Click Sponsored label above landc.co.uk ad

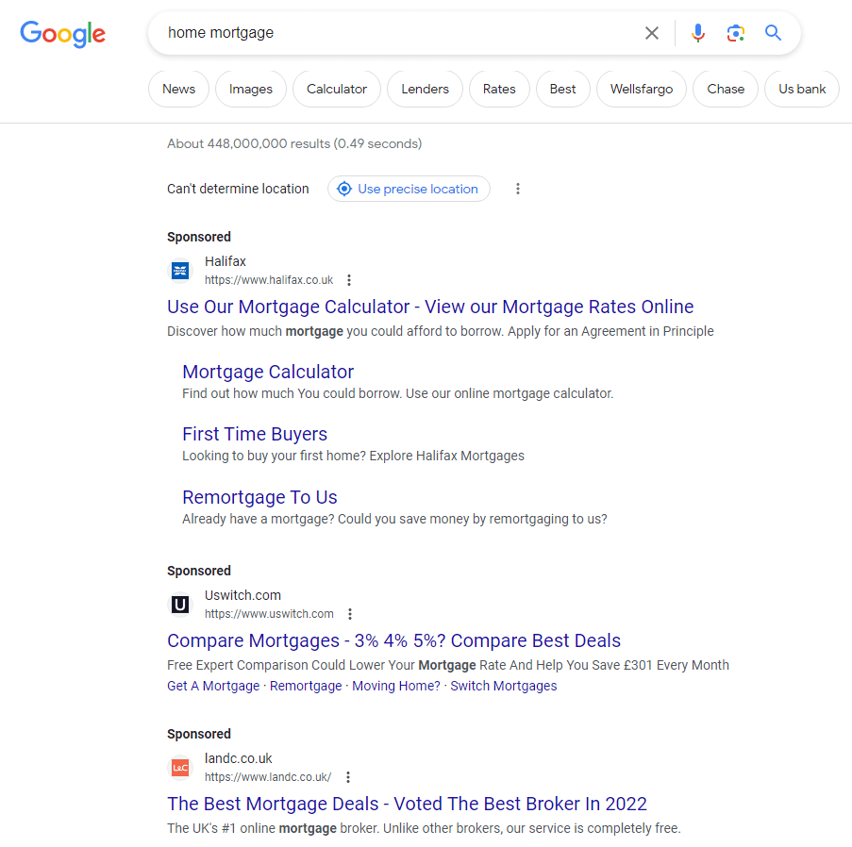tap(199, 734)
